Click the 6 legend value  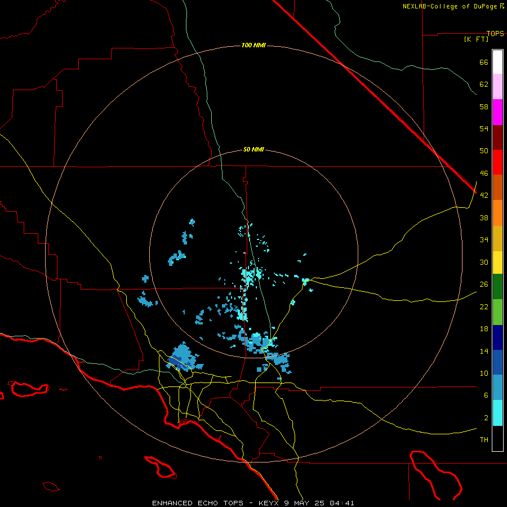(486, 395)
